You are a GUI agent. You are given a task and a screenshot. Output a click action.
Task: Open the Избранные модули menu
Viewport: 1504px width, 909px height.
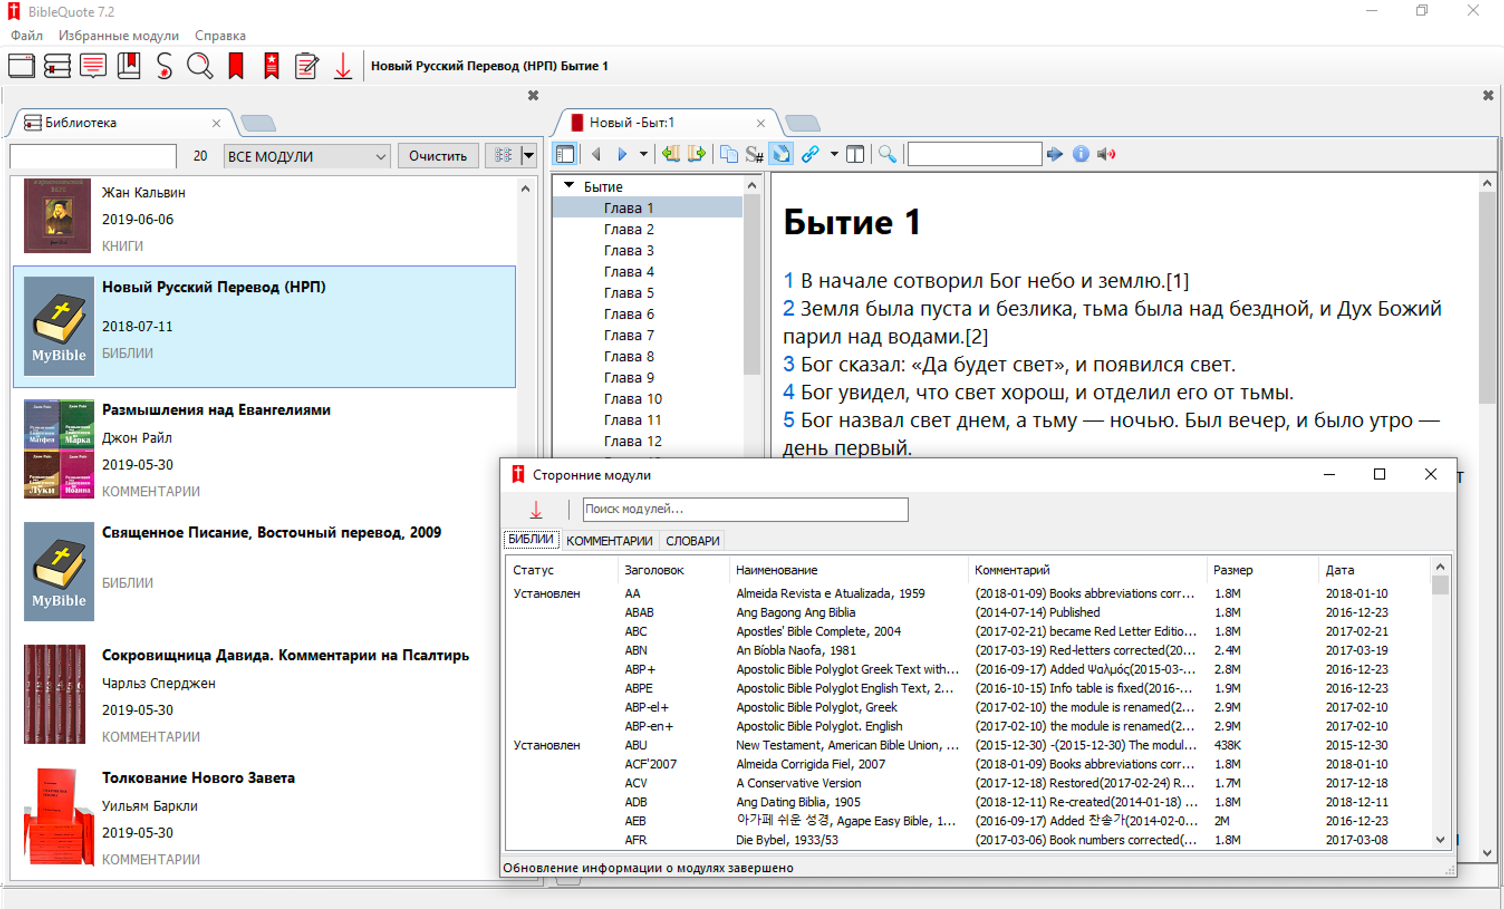coord(118,35)
